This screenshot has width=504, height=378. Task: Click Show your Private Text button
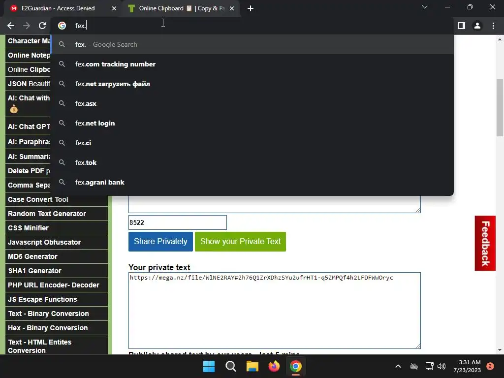click(240, 241)
